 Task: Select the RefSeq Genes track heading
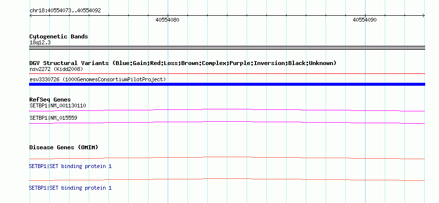[x=50, y=100]
